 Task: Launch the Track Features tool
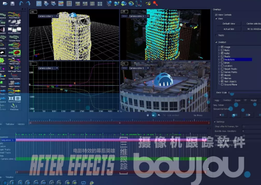click(x=14, y=15)
